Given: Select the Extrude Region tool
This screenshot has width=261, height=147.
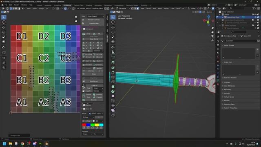Looking at the screenshot, I should tap(113, 62).
